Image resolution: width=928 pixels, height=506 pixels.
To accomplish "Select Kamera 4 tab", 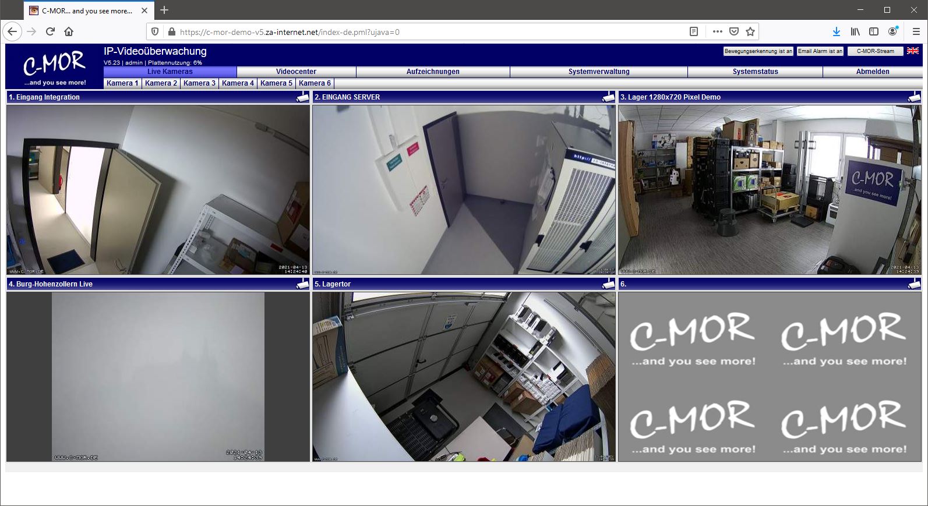I will (x=238, y=83).
